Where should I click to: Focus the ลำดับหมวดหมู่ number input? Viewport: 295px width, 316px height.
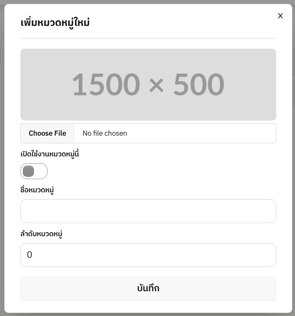pos(148,255)
